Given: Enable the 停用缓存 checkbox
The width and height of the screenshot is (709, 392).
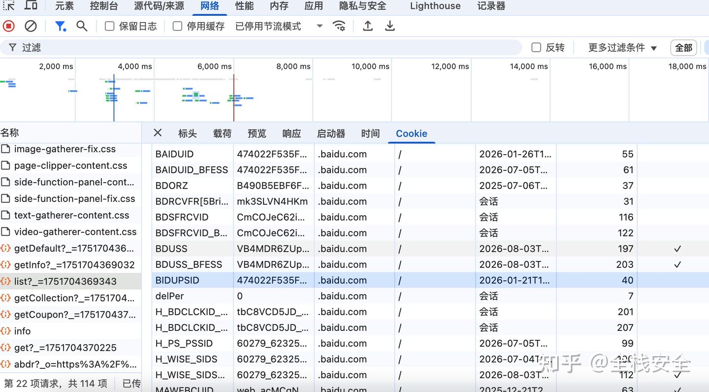Looking at the screenshot, I should tap(177, 26).
